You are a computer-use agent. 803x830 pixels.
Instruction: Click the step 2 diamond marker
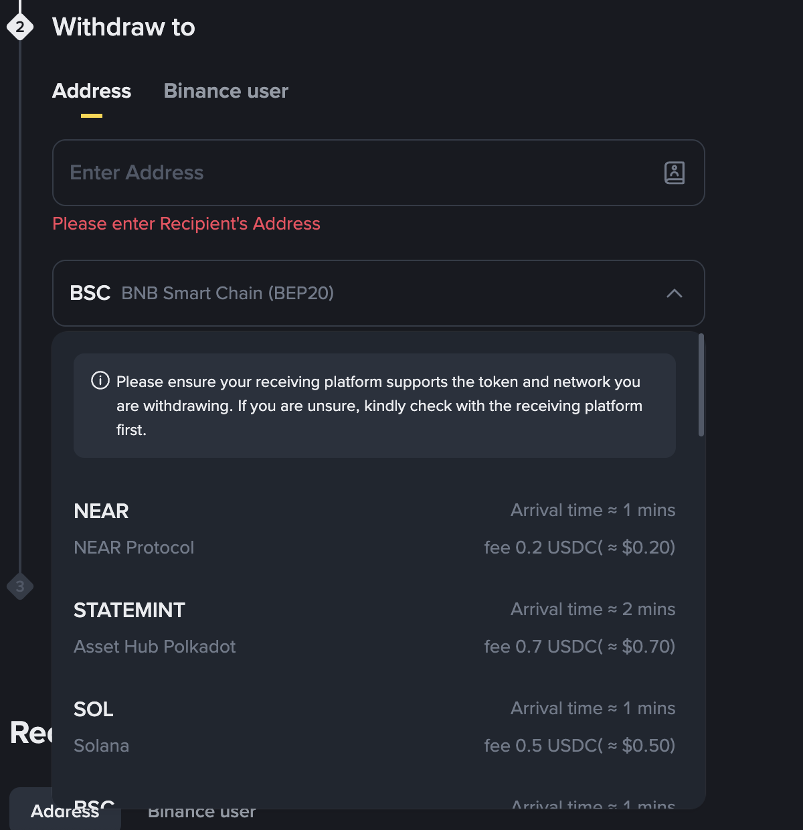tap(20, 27)
